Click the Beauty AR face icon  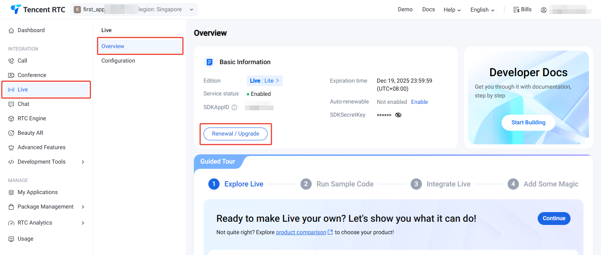coord(11,133)
